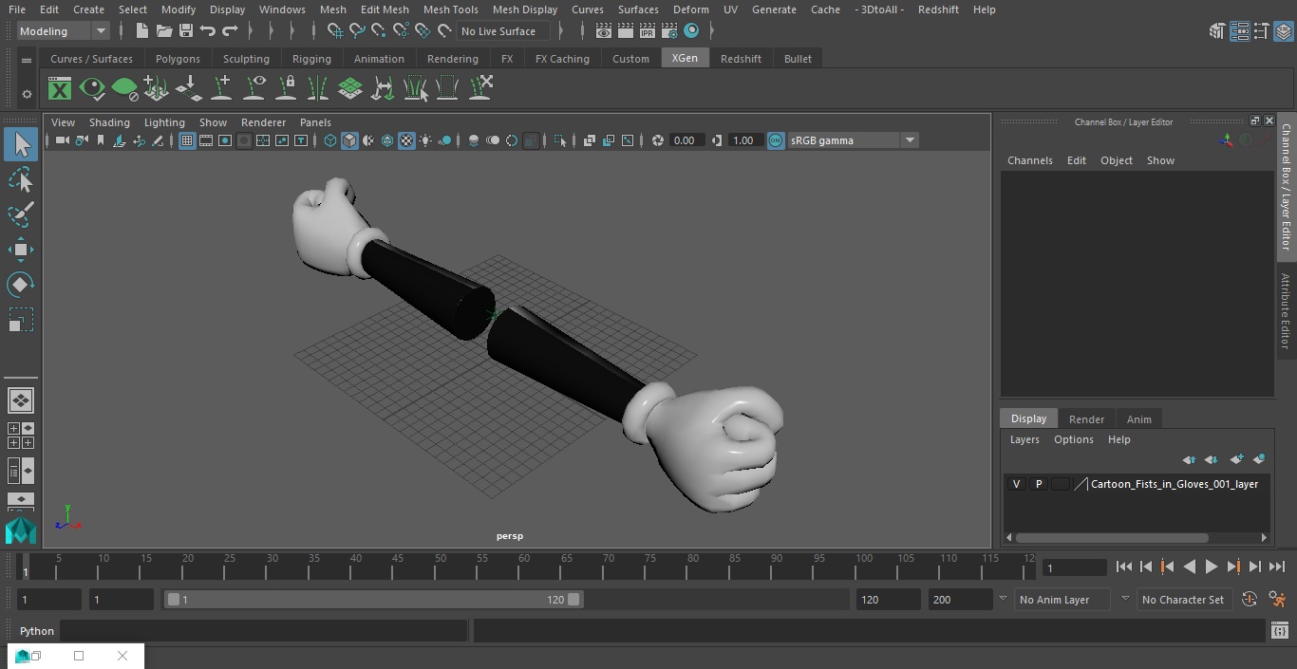Open layer editor Options menu
The width and height of the screenshot is (1297, 669).
[x=1074, y=439]
